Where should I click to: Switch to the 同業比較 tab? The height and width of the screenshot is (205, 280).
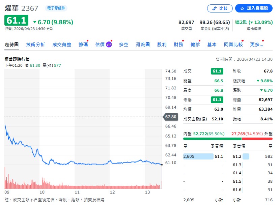233,45
